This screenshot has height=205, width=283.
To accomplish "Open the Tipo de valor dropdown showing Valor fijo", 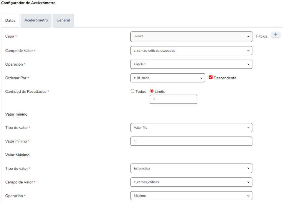I will (191, 128).
